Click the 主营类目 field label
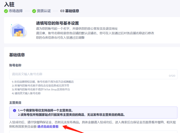This screenshot has width=180, height=133. [15, 103]
